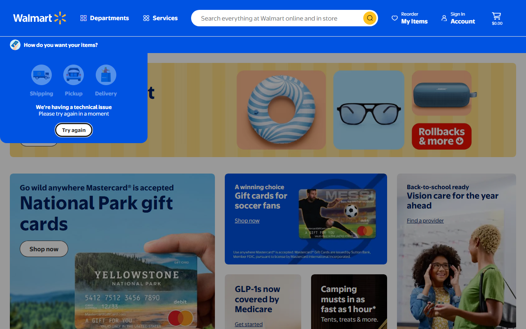
Task: Select the Delivery bag icon
Action: (106, 75)
